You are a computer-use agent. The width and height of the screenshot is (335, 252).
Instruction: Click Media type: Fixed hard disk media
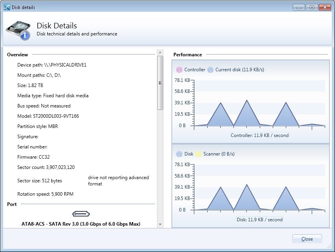pos(53,96)
